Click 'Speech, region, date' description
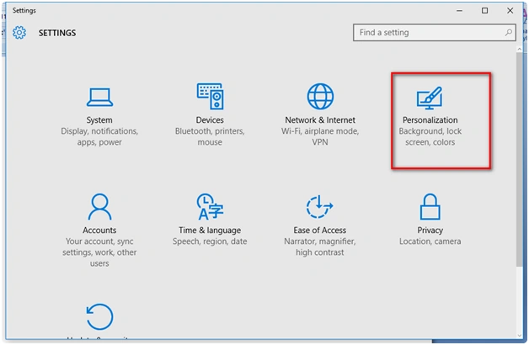 (x=210, y=241)
